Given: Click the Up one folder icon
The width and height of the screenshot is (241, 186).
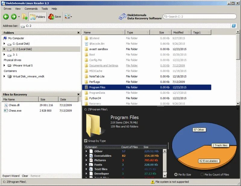Looking at the screenshot, I should (x=25, y=17).
